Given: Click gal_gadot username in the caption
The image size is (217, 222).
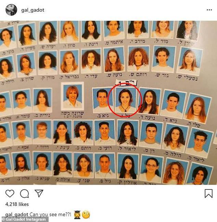Looking at the screenshot, I should pos(17,215).
